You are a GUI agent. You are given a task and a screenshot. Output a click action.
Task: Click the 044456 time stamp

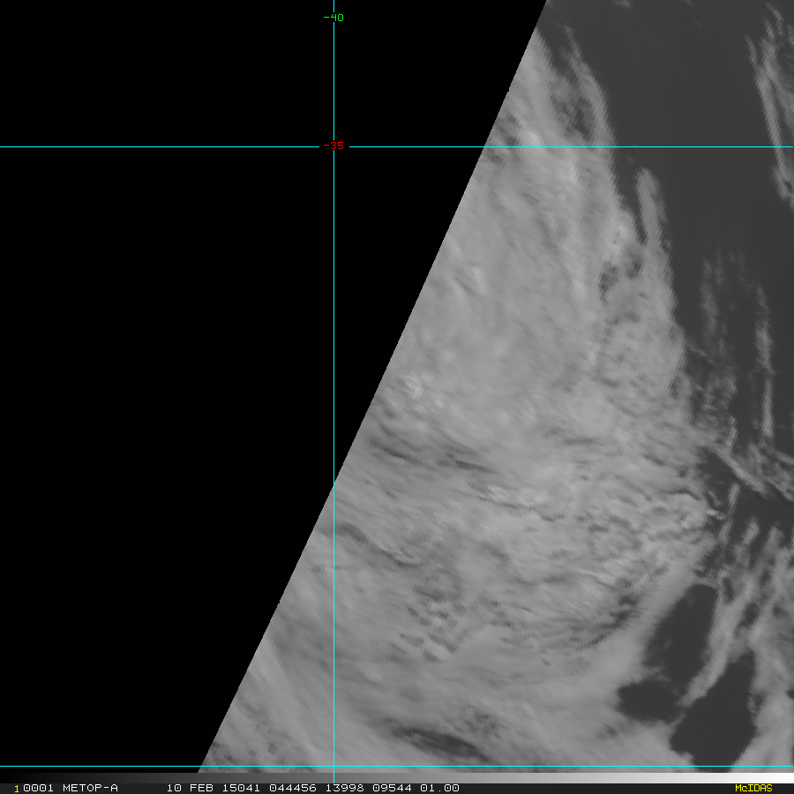coord(287,788)
